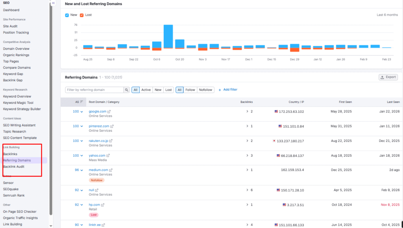Open external link icon beside medium.com
The height and width of the screenshot is (228, 403).
[x=111, y=170]
